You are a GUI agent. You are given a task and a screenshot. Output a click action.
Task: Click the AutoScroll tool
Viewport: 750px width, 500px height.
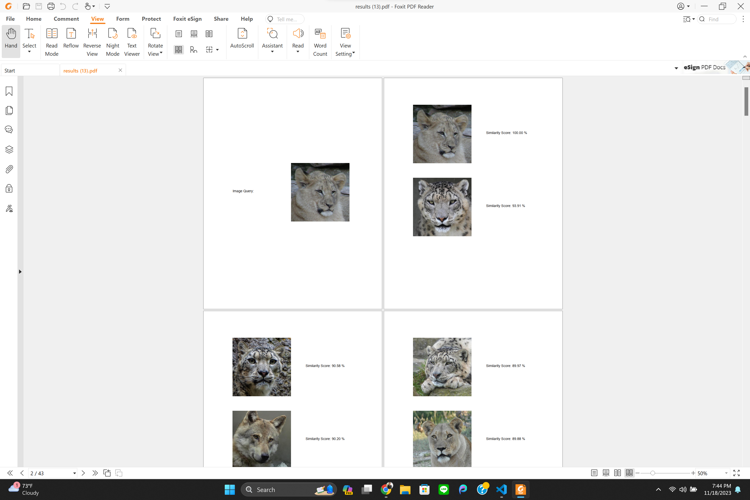(x=242, y=38)
